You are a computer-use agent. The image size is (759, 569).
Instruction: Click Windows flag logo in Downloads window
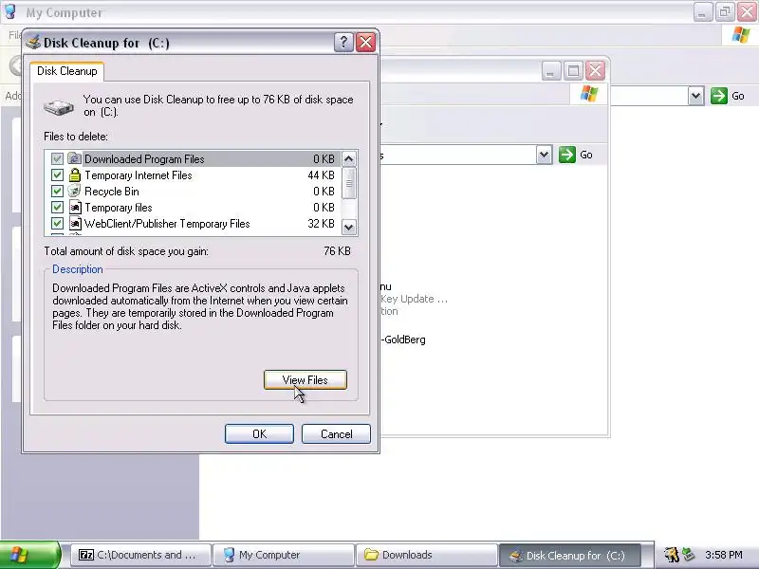pyautogui.click(x=589, y=93)
